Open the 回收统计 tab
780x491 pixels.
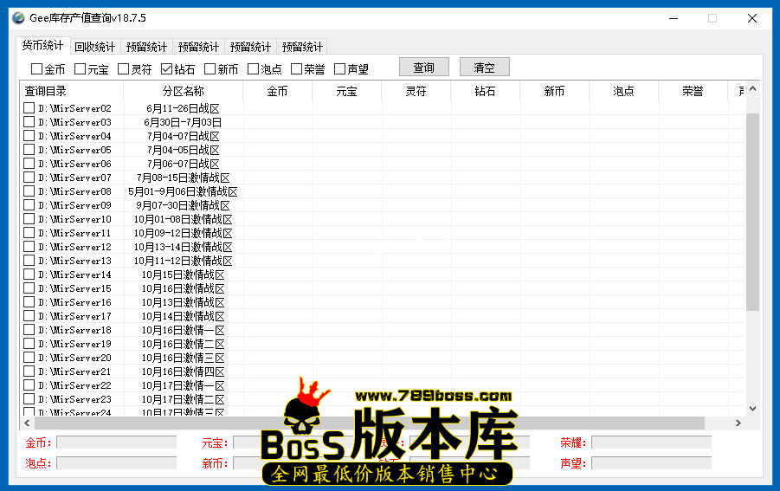click(95, 47)
